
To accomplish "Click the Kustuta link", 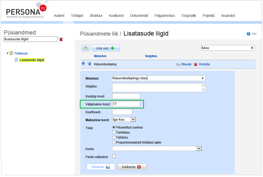I will click(x=204, y=64).
